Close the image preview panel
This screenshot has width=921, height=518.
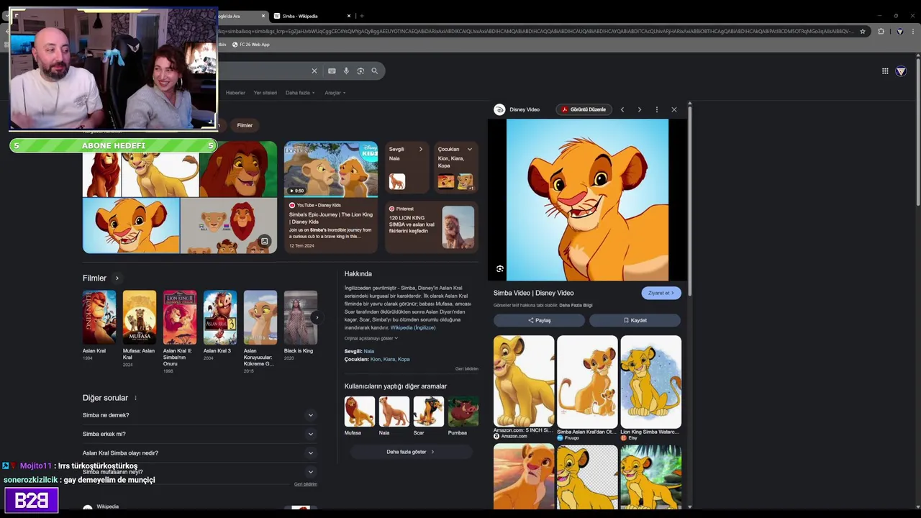[674, 109]
